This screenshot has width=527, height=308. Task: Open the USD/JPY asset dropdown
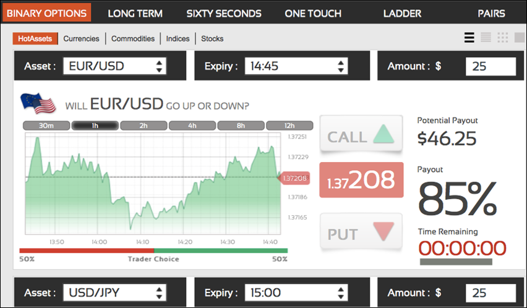pos(115,293)
